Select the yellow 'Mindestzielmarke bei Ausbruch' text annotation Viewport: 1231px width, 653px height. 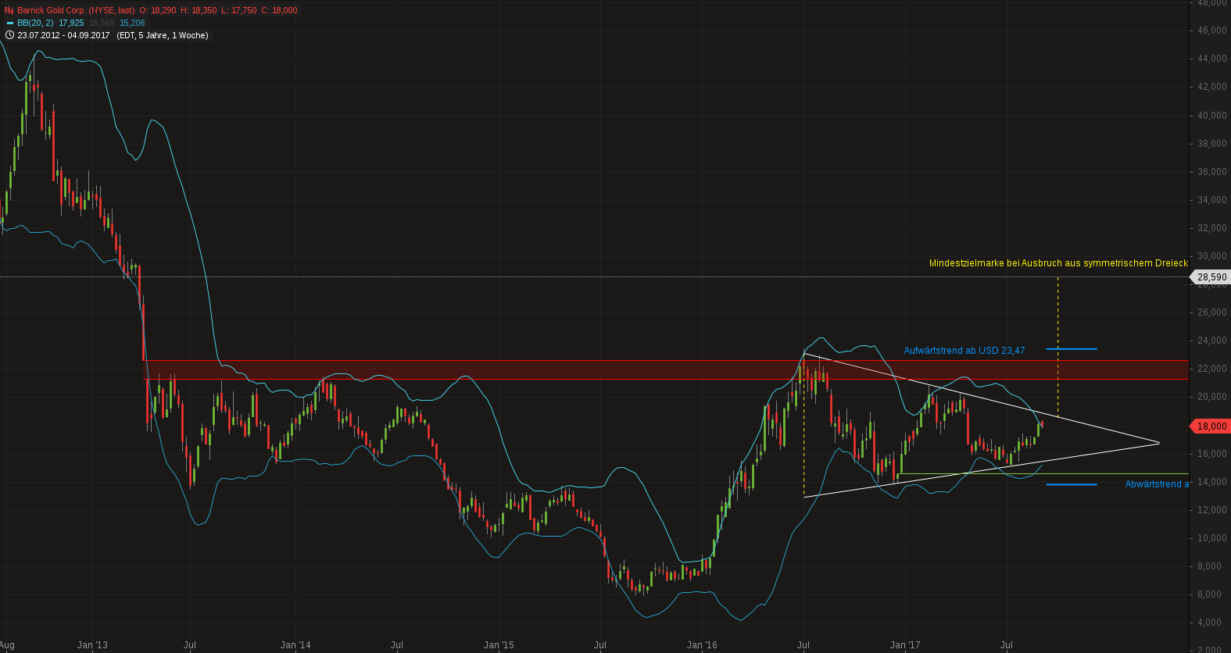(x=1057, y=263)
